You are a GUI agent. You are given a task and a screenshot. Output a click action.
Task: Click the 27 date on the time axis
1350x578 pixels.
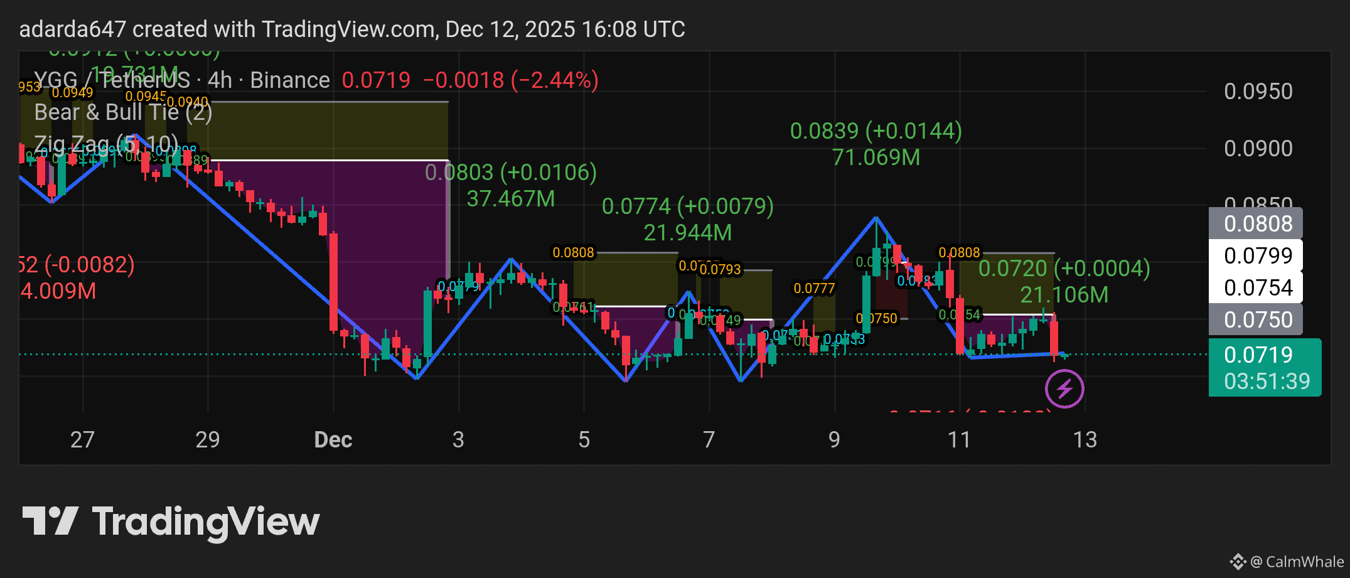coord(82,439)
